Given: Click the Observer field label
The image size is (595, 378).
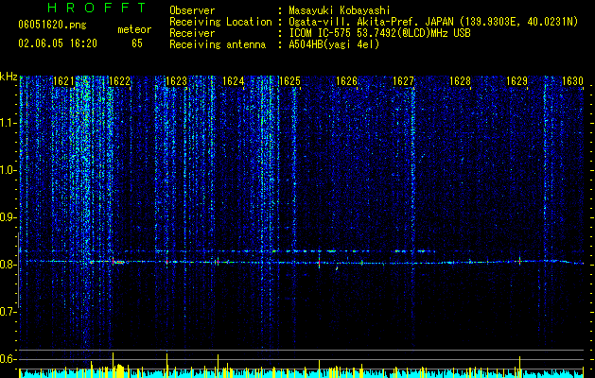Looking at the screenshot, I should 192,10.
